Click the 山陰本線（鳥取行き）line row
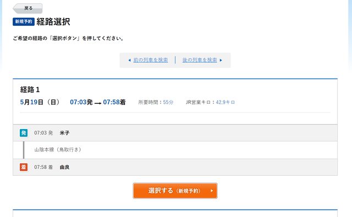Viewport: 352px width, 217px height. pos(175,150)
